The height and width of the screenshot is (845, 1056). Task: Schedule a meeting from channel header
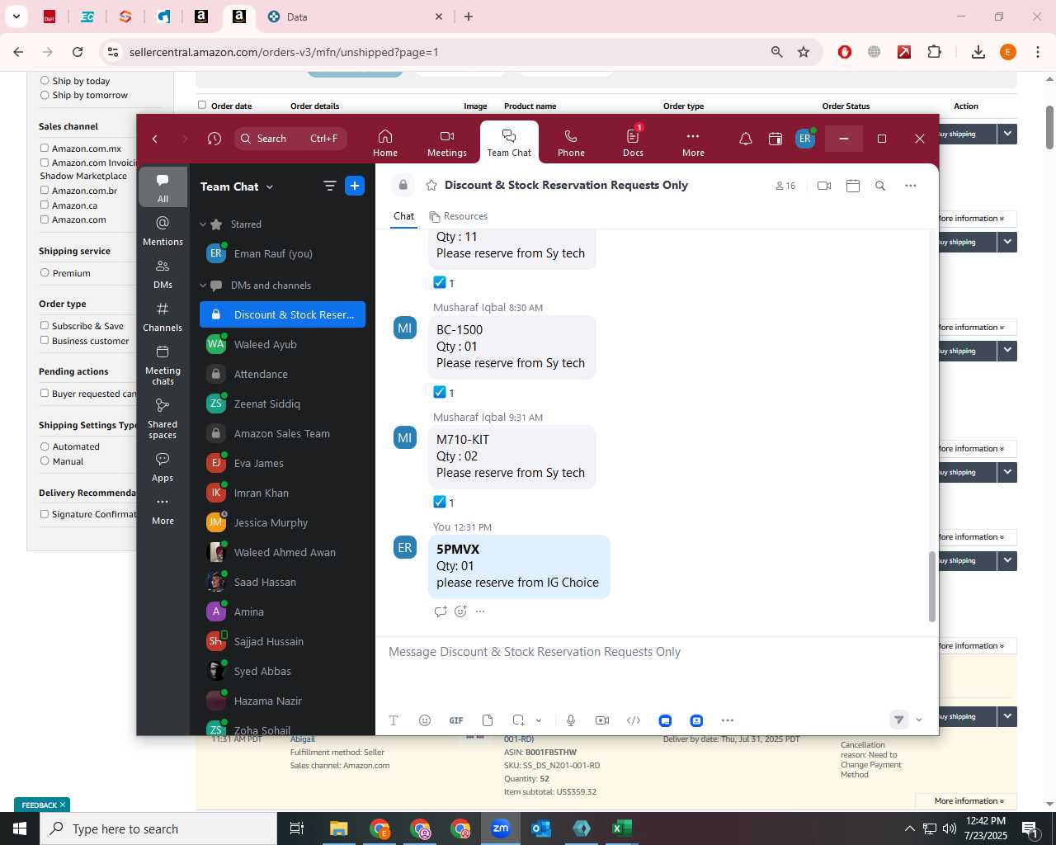853,186
